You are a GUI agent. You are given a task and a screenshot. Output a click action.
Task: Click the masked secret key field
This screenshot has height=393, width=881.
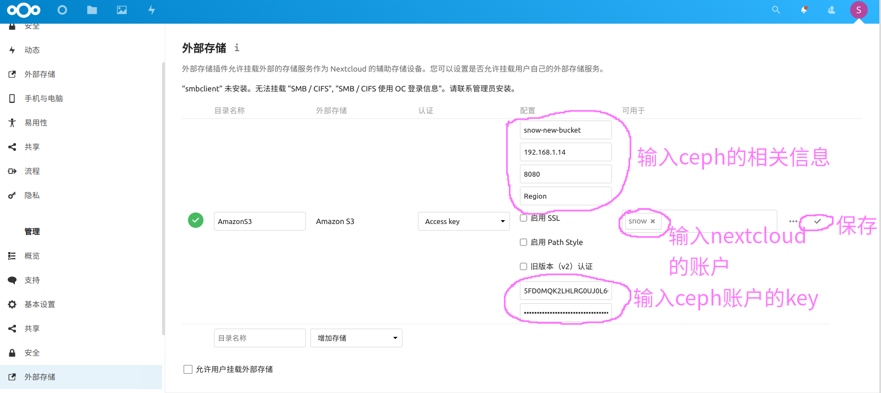pos(566,313)
